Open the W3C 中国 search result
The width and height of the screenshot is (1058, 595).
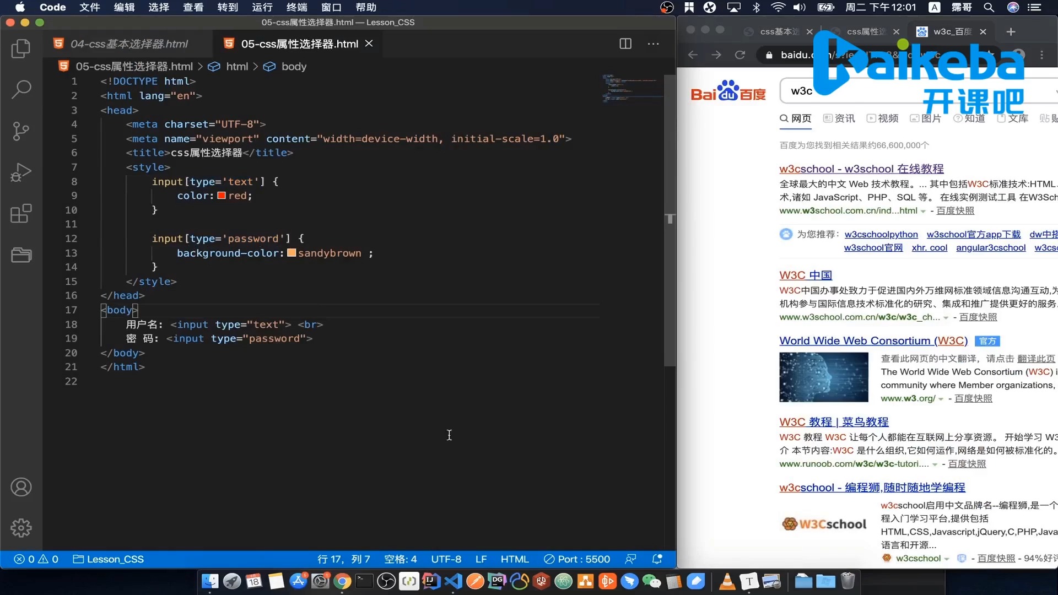(x=806, y=275)
